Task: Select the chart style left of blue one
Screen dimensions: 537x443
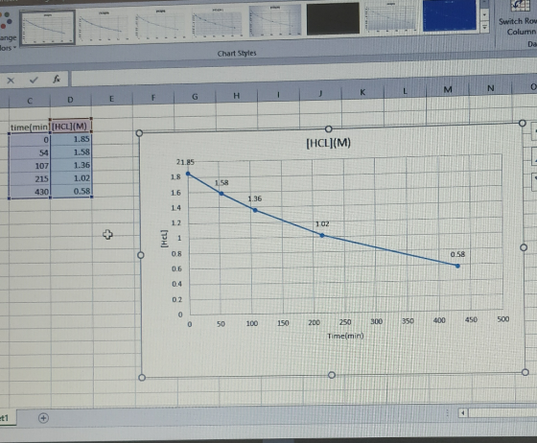Action: (x=391, y=17)
